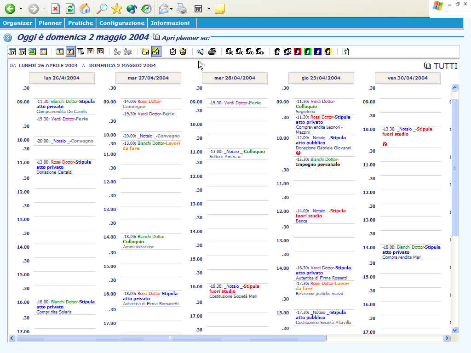This screenshot has height=353, width=471.
Task: Go to Home page icon
Action: click(x=85, y=9)
